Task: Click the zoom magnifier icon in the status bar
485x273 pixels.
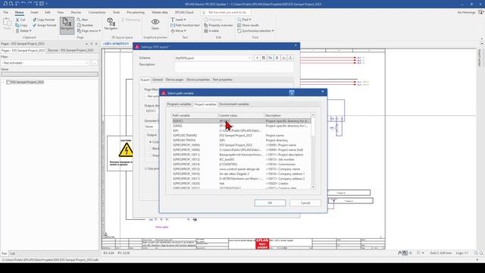Action: pos(477,253)
